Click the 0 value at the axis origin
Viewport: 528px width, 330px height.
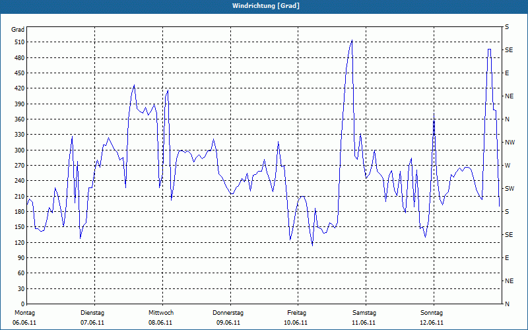(22, 304)
